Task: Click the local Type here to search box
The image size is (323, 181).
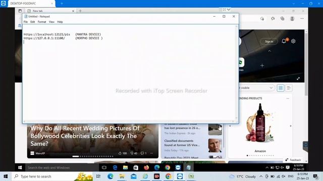Action: (52, 176)
